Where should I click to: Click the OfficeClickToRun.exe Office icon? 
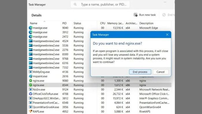point(31,94)
